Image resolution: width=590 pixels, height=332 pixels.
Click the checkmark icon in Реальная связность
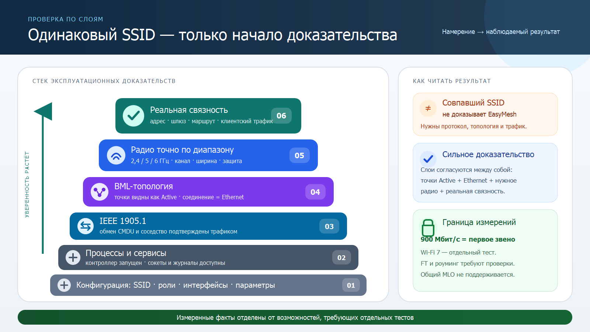tap(133, 116)
